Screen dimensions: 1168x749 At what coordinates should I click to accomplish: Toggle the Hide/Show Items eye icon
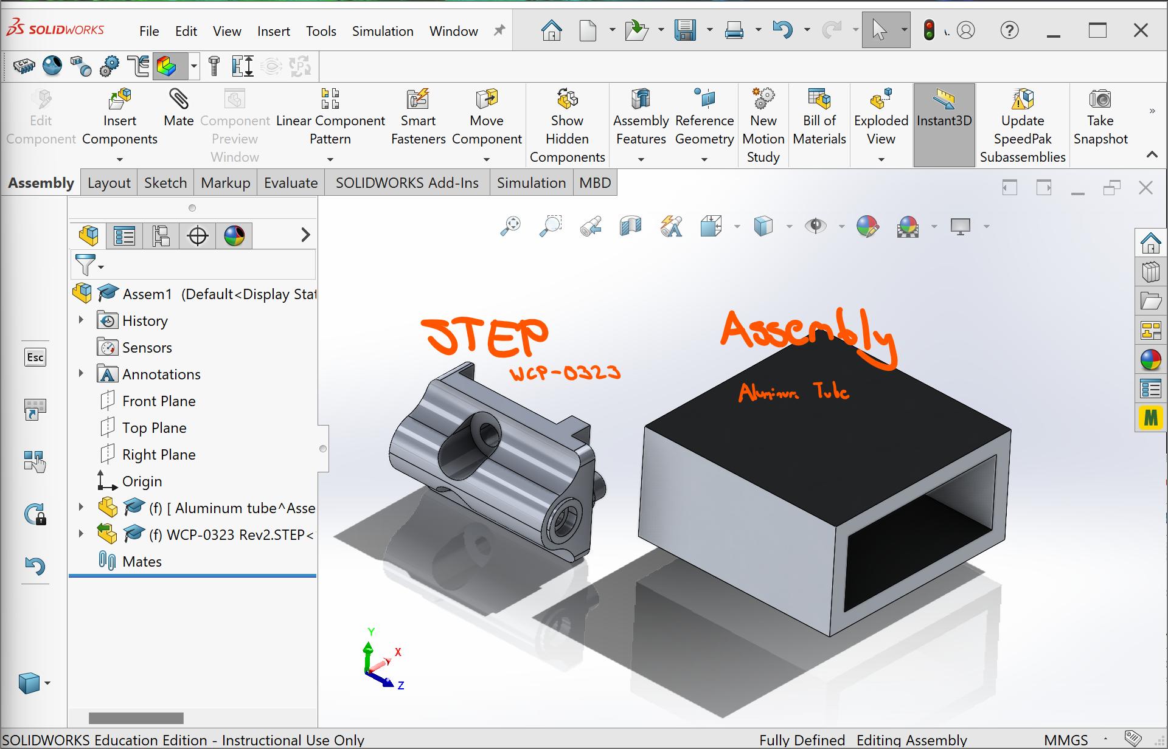[x=815, y=226]
